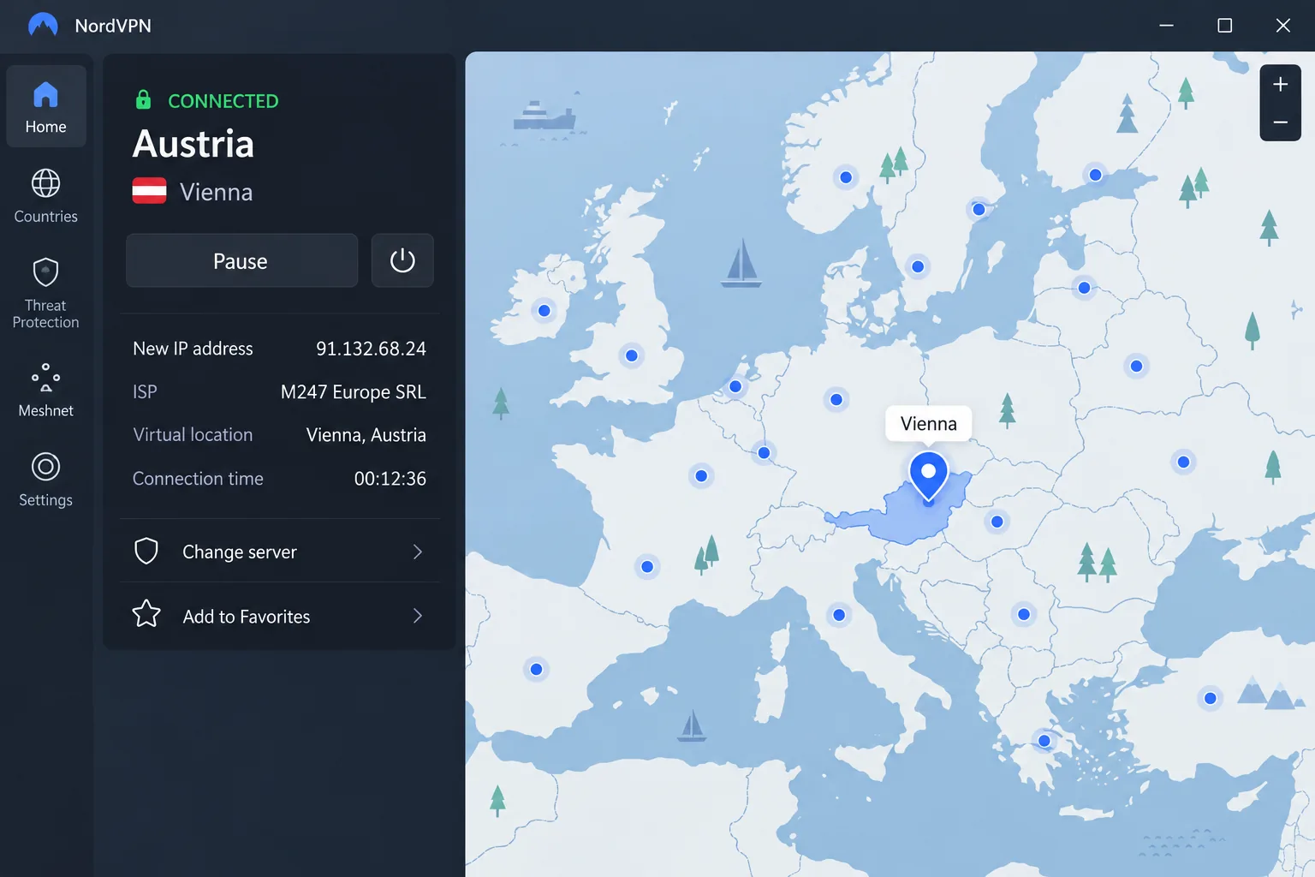Click the ISP value M247 Europe SRL

[353, 391]
